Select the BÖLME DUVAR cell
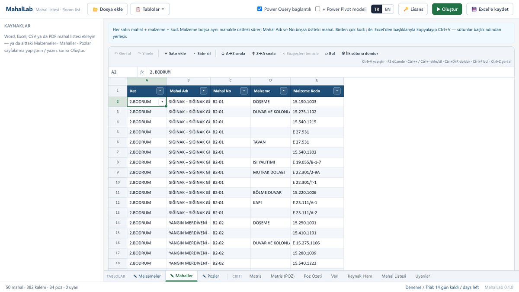The height and width of the screenshot is (292, 519). [270, 193]
